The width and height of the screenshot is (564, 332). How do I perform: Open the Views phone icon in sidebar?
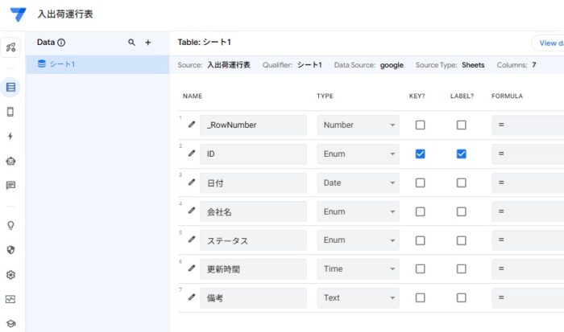coord(10,112)
